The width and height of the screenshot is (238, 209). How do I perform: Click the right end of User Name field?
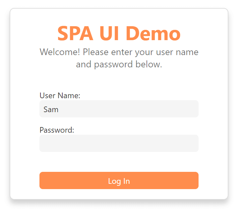[194, 109]
